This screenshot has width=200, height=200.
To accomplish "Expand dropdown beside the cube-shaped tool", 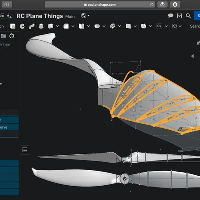I will 151,26.
